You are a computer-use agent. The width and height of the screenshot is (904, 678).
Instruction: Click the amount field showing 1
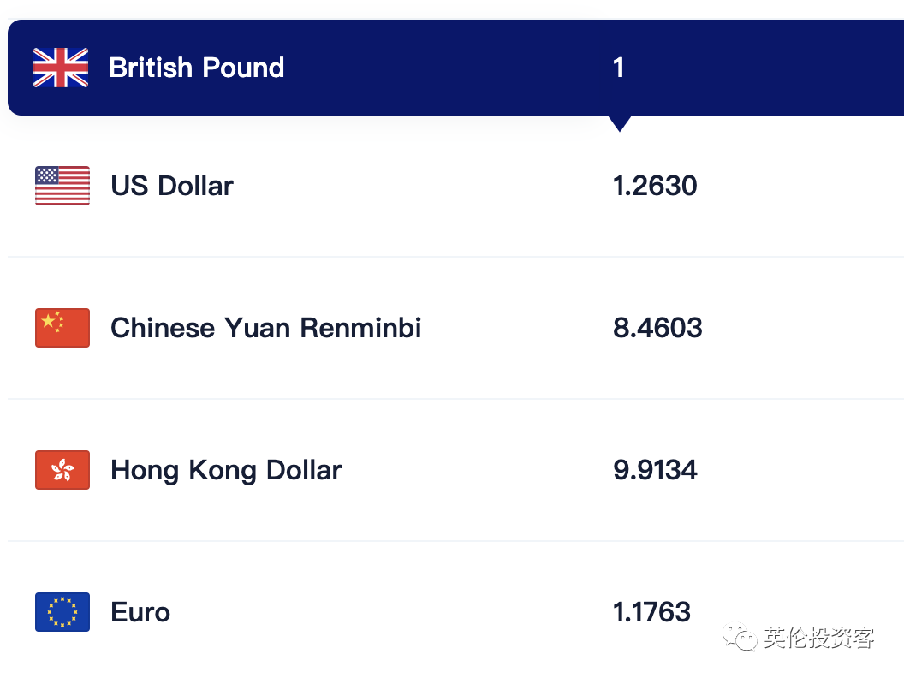619,68
